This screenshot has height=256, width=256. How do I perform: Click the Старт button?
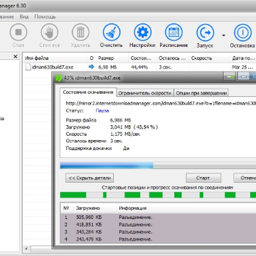pos(203,178)
